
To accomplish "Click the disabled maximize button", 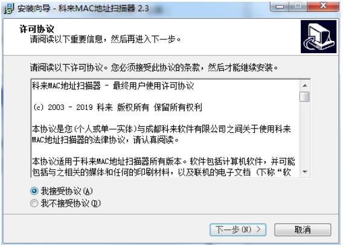I will click(x=298, y=7).
